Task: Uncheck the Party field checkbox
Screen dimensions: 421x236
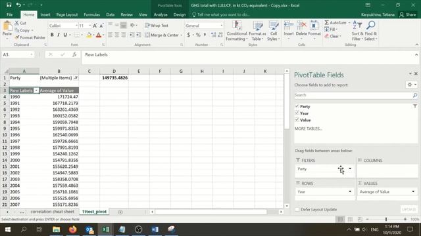Action: pos(297,106)
